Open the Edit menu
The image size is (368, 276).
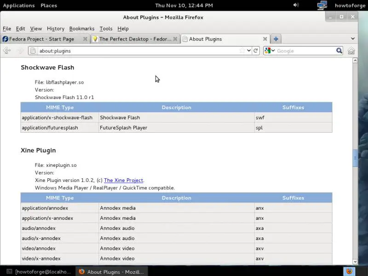click(x=20, y=29)
